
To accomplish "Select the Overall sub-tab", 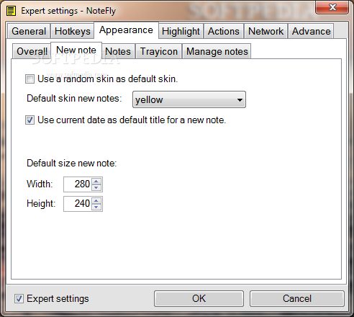I will pos(32,51).
